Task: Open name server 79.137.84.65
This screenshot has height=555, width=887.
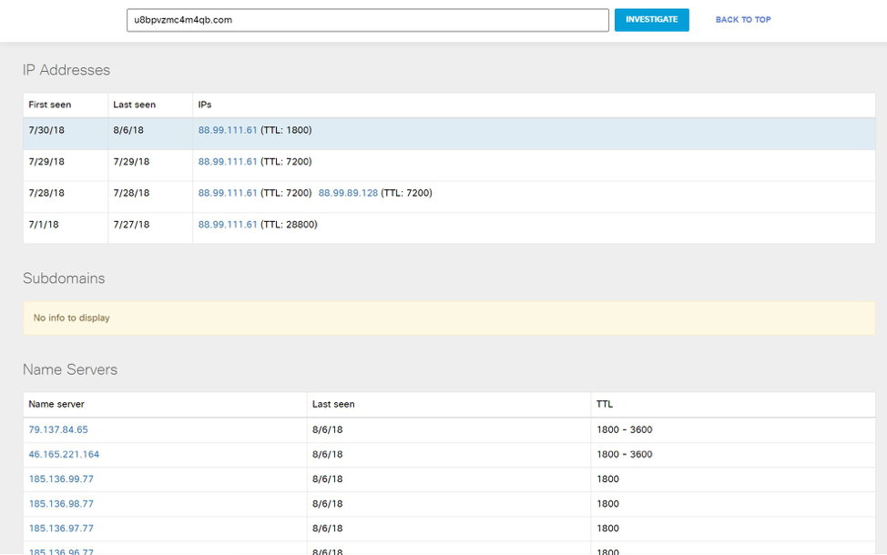Action: tap(58, 429)
